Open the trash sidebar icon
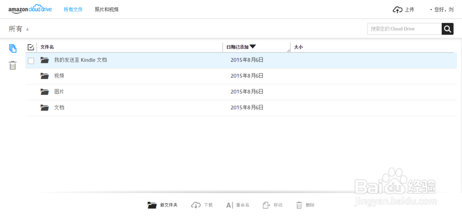Viewport: 462px width, 217px height. click(x=12, y=65)
